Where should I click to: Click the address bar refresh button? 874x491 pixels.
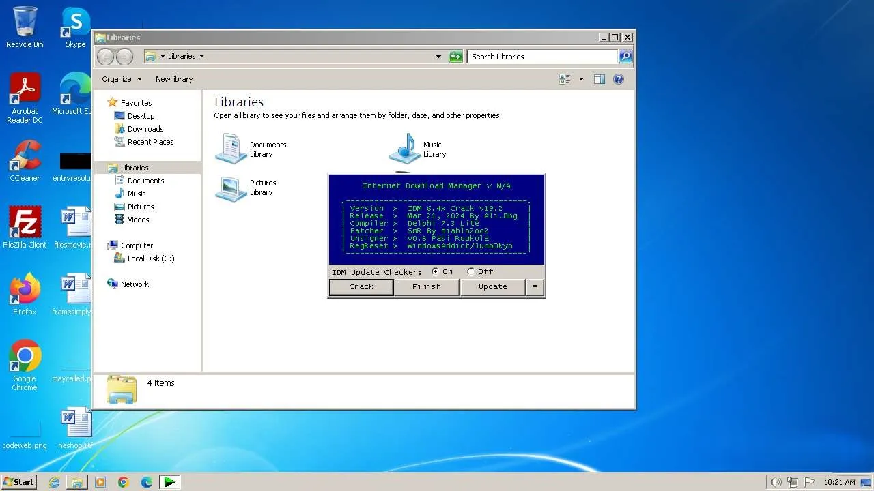[455, 57]
